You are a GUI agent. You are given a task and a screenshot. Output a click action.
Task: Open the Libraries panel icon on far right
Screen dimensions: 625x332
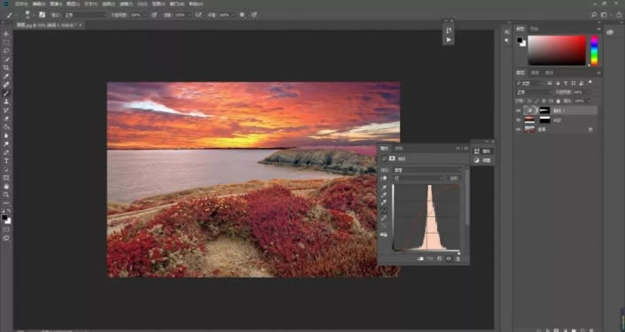click(x=610, y=32)
